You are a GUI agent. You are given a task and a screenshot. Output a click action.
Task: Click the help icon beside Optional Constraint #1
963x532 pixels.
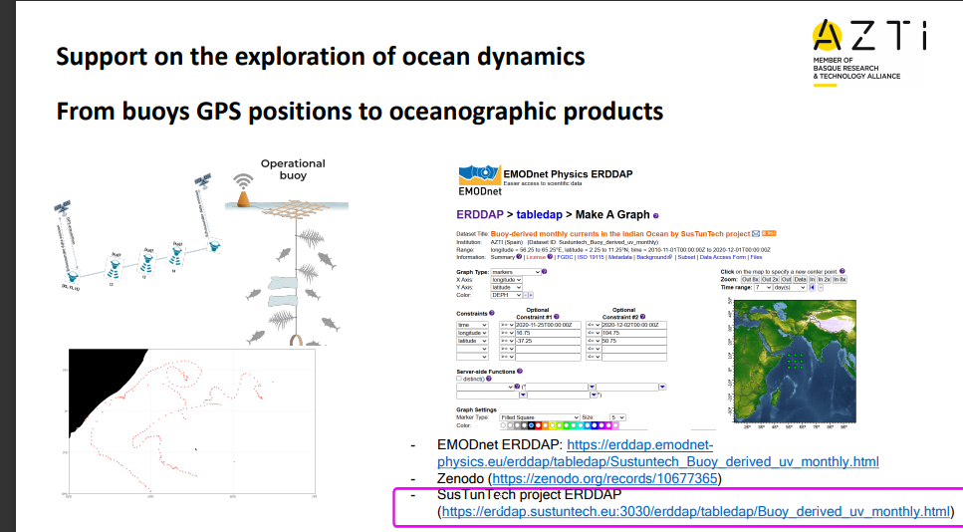557,317
